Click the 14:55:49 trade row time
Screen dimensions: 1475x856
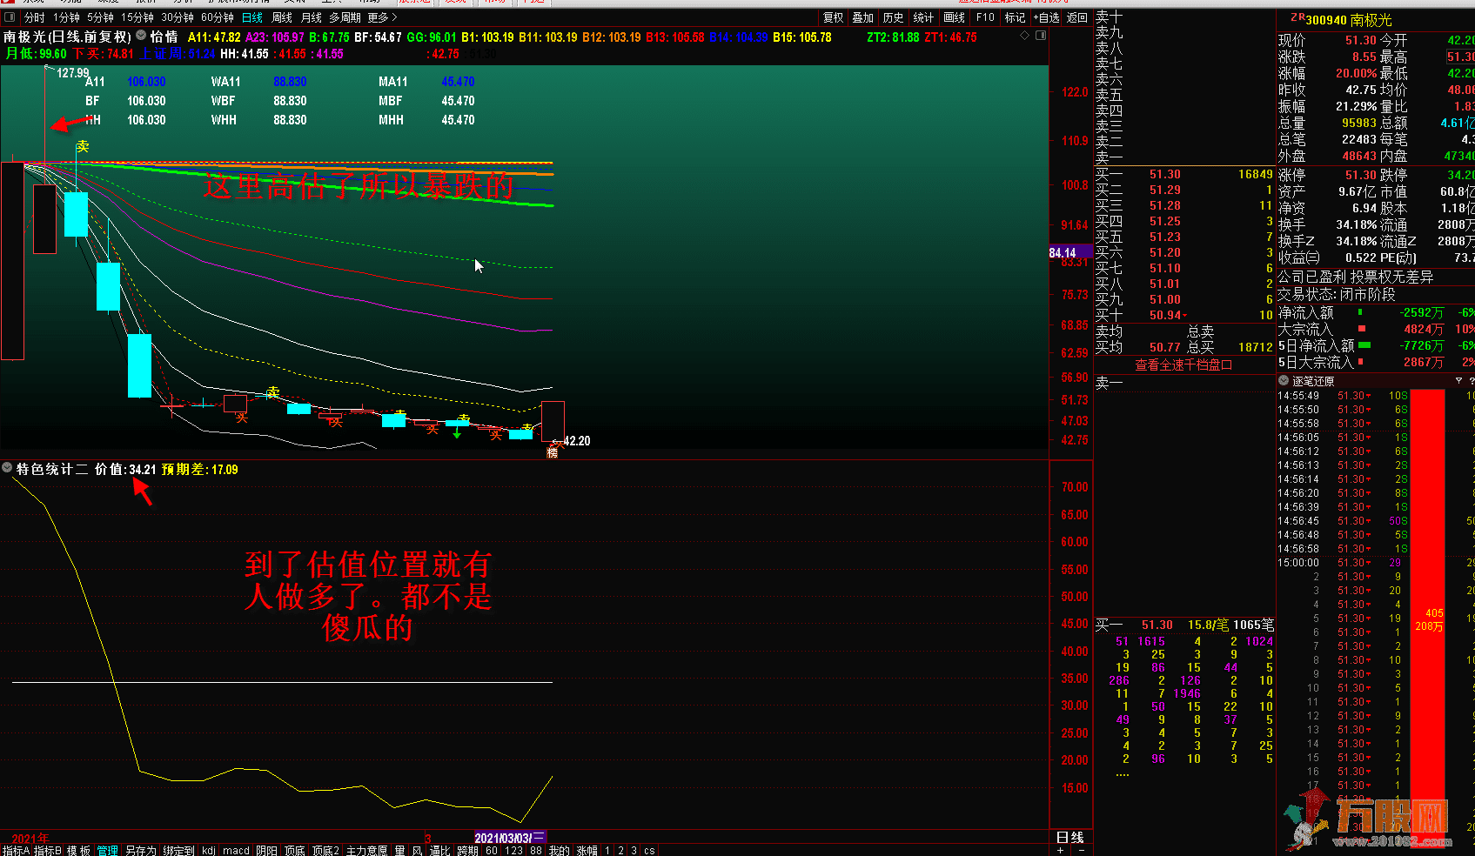[x=1298, y=396]
